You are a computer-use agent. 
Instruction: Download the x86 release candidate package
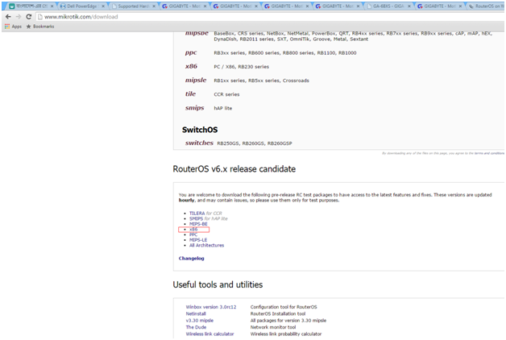[x=193, y=230]
